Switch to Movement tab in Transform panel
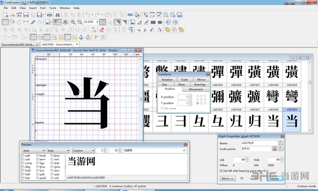 pos(196,89)
